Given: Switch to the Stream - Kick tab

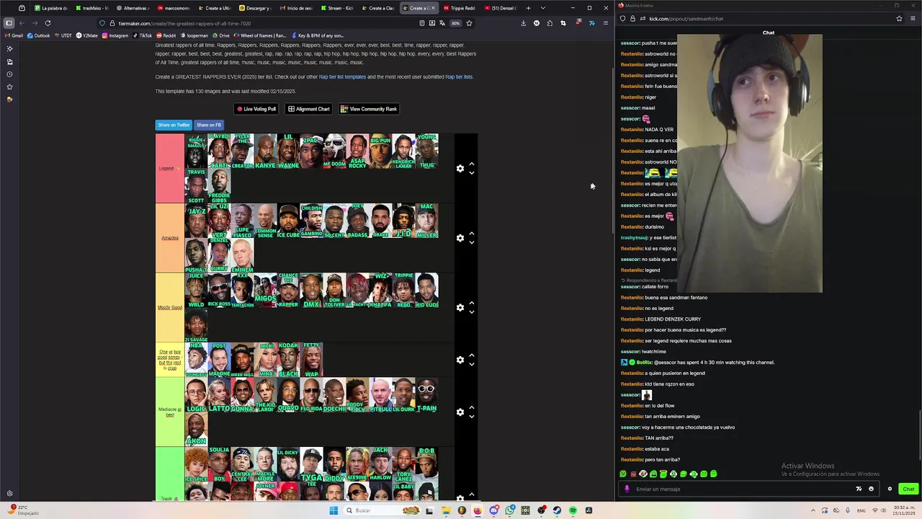Looking at the screenshot, I should click(336, 8).
